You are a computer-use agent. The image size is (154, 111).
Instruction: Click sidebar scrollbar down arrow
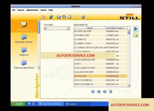pyautogui.click(x=39, y=68)
